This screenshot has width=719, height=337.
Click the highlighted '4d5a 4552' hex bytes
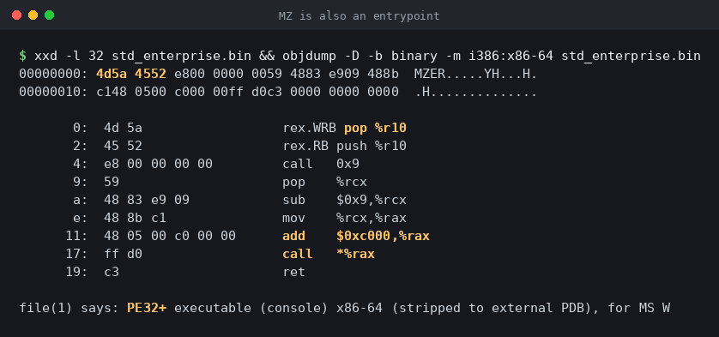pos(131,74)
